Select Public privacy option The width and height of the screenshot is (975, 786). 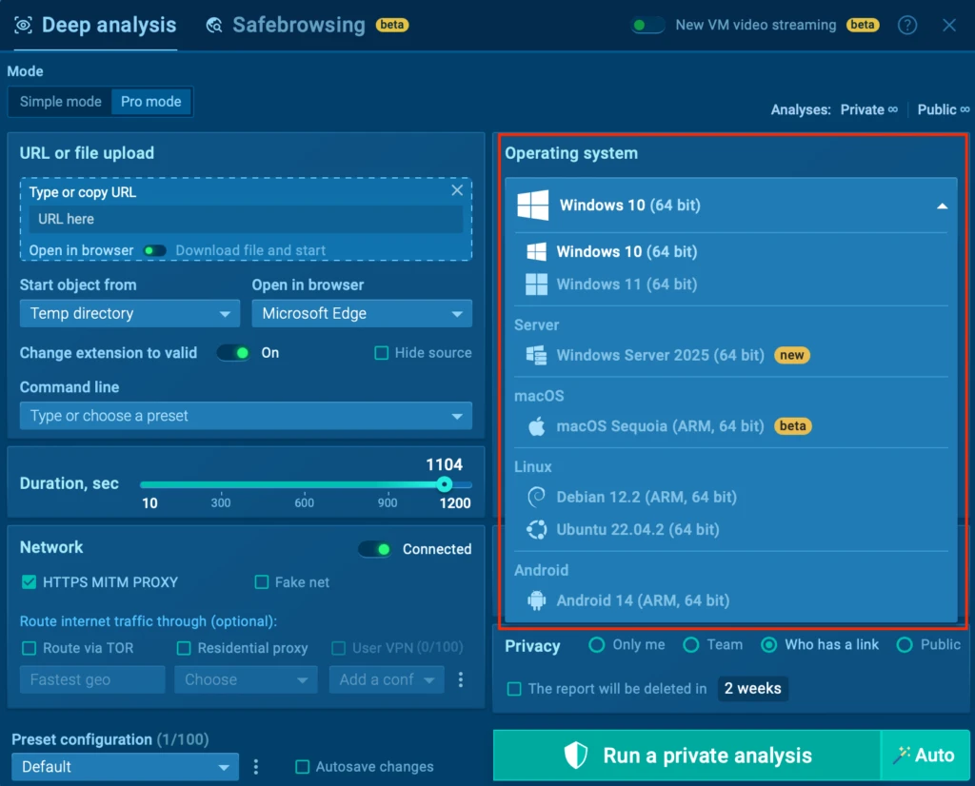[x=905, y=645]
